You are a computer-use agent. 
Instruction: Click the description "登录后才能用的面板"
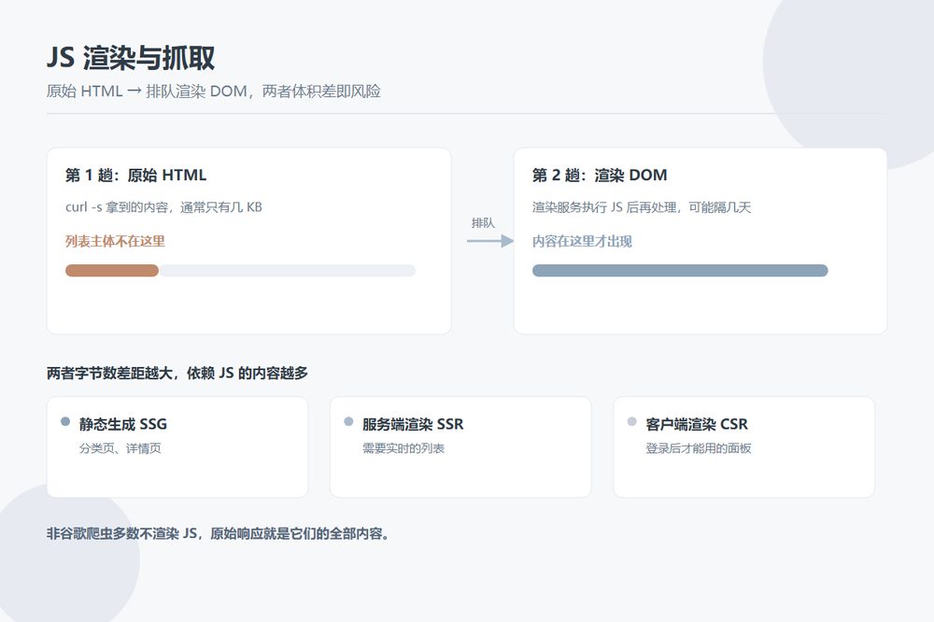698,448
